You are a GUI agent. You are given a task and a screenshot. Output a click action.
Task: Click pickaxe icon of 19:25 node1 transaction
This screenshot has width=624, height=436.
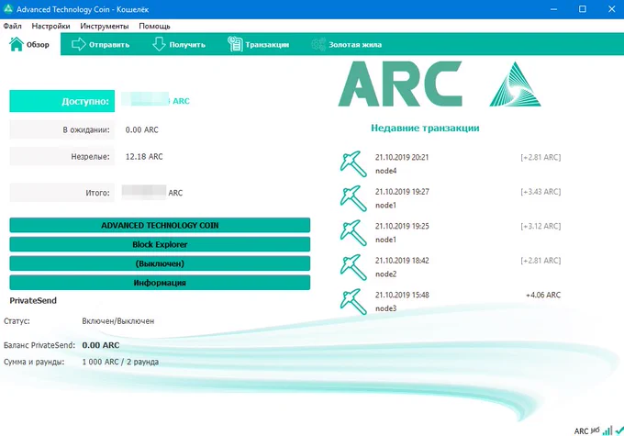[x=353, y=232]
